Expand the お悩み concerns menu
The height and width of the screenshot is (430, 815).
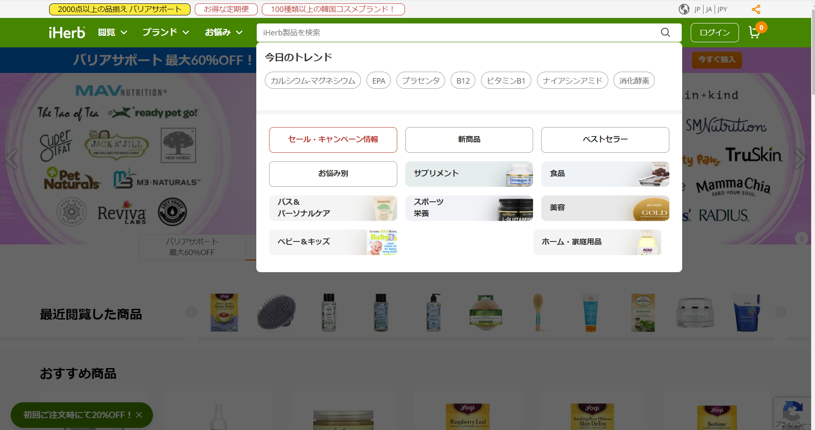click(224, 32)
